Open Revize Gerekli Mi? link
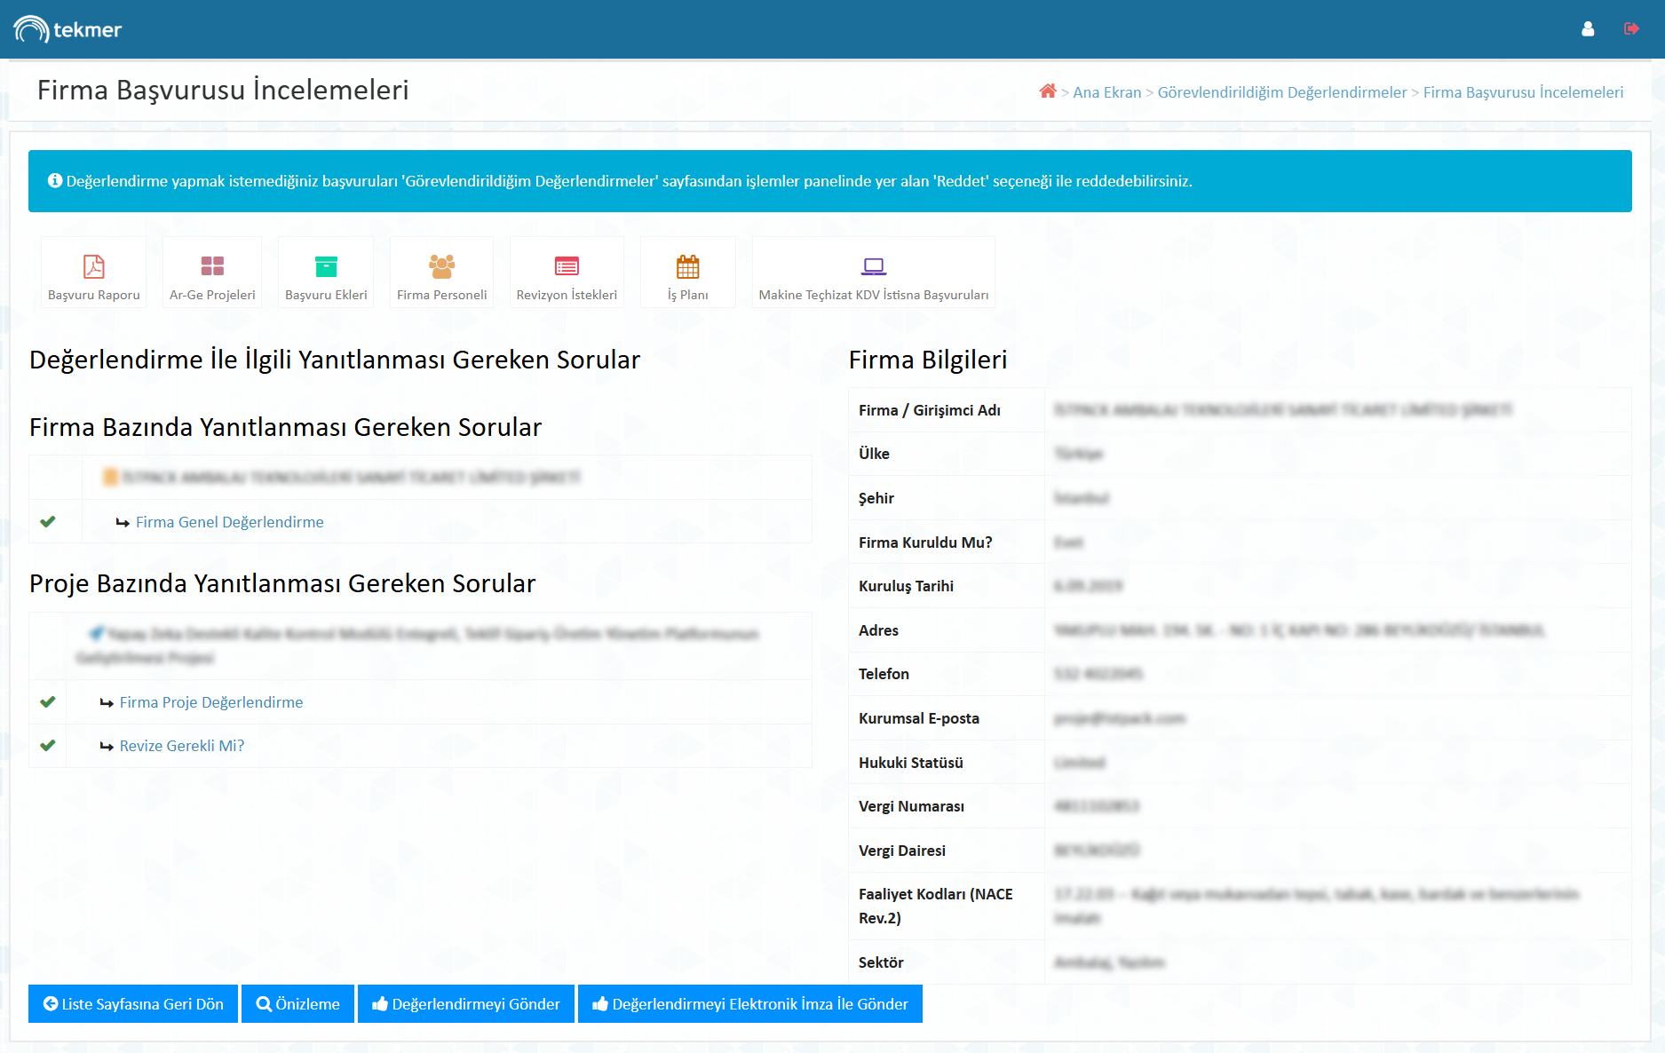The image size is (1665, 1053). click(x=182, y=746)
